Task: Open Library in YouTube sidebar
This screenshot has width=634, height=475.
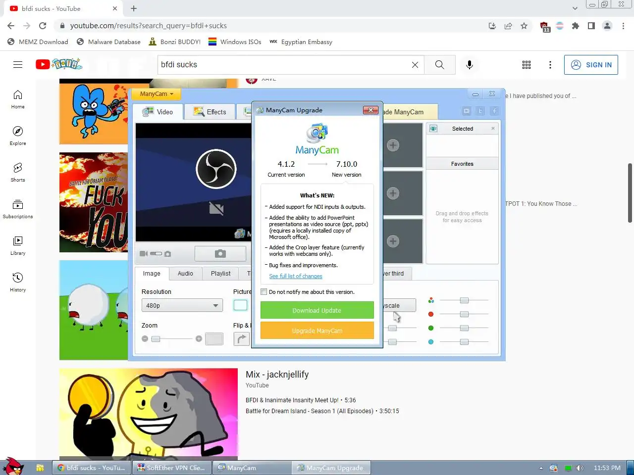Action: click(18, 246)
